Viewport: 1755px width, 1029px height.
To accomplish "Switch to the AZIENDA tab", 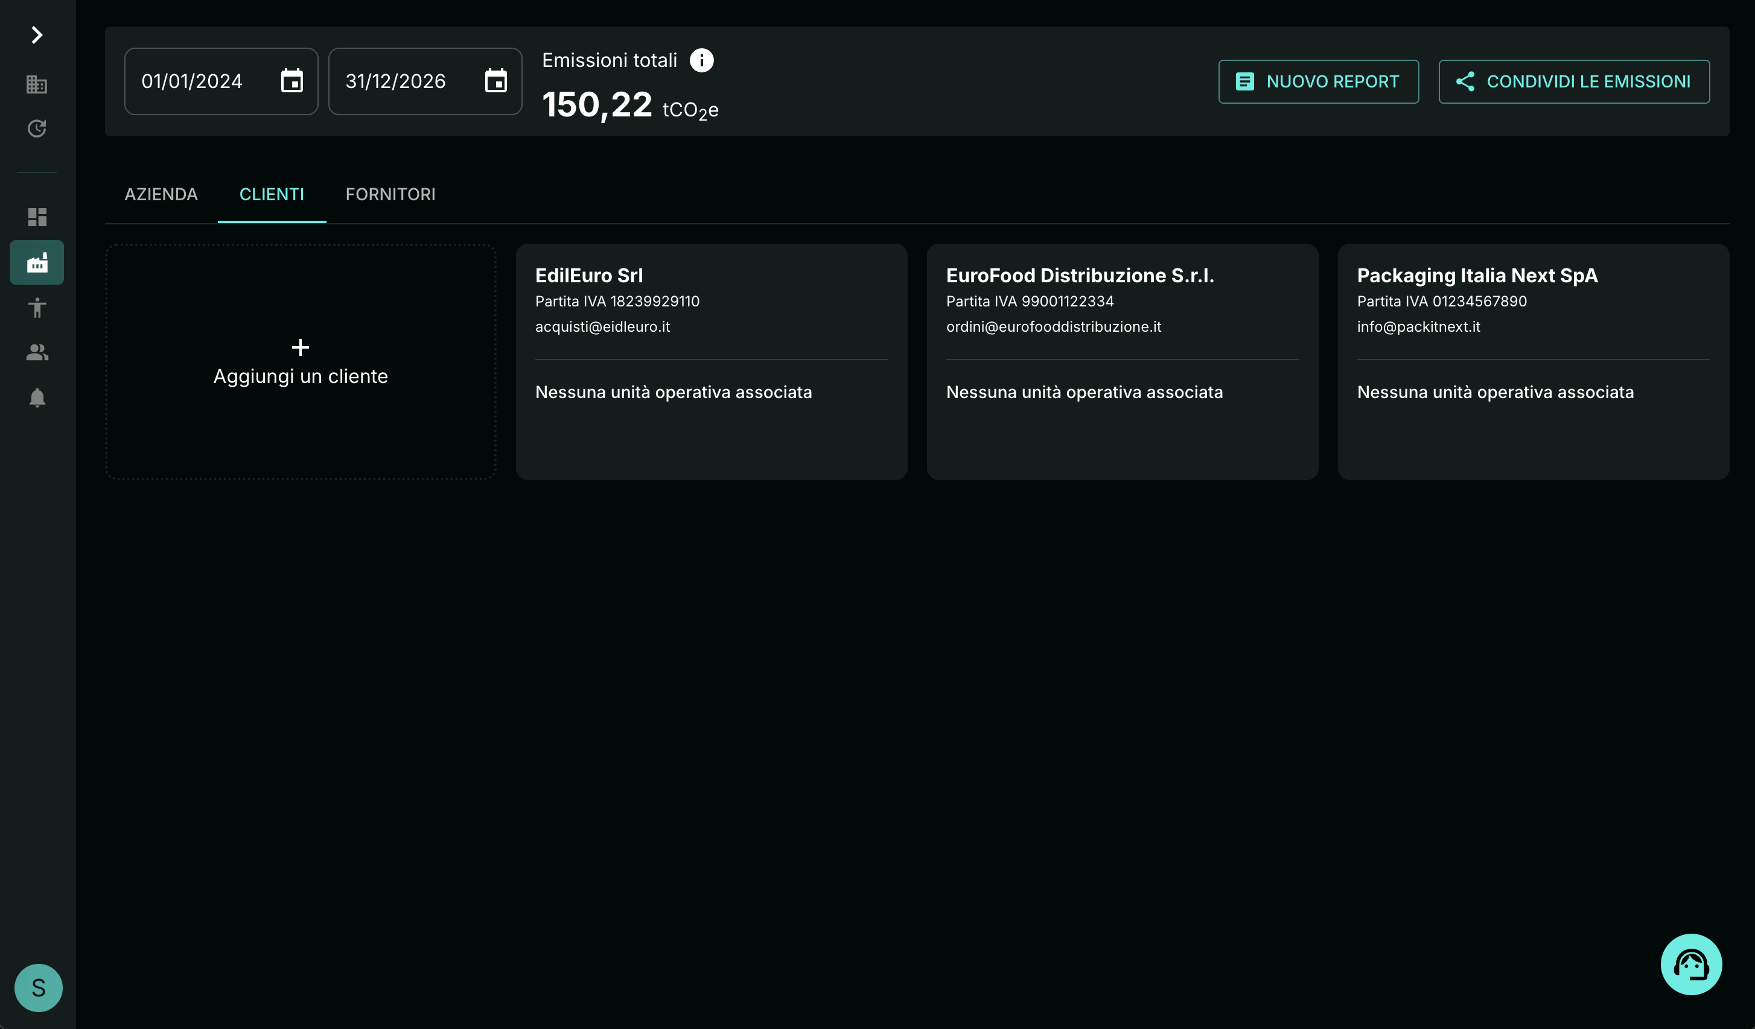I will point(161,194).
